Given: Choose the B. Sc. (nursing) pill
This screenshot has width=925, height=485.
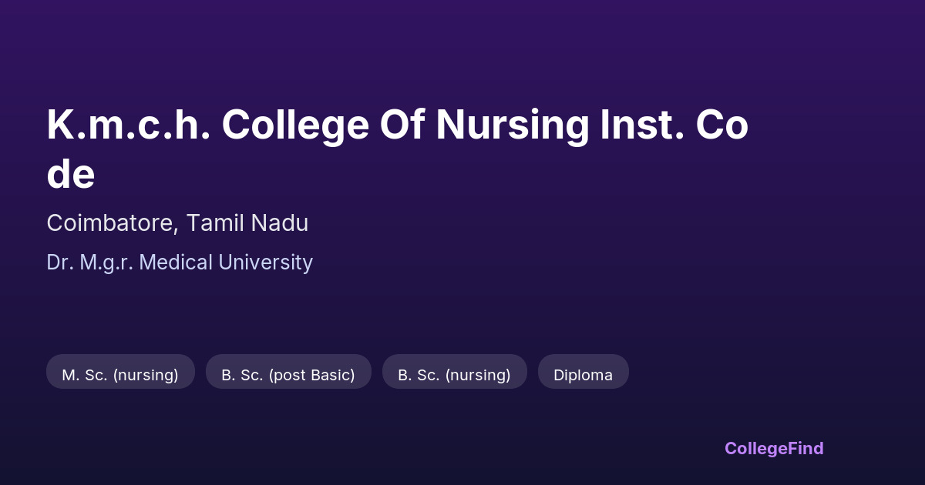Looking at the screenshot, I should tap(454, 372).
